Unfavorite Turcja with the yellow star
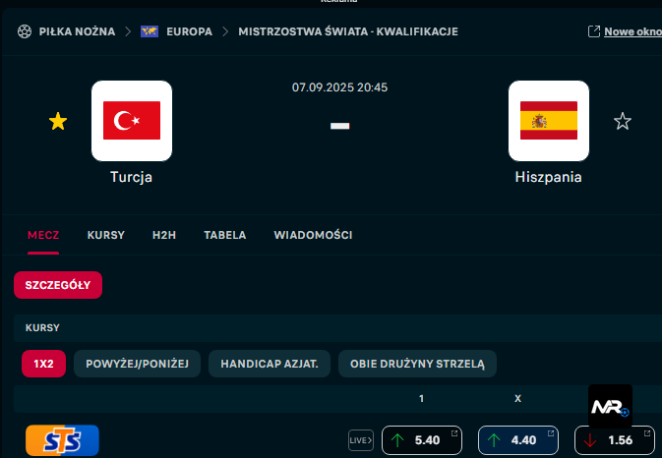 click(x=58, y=121)
